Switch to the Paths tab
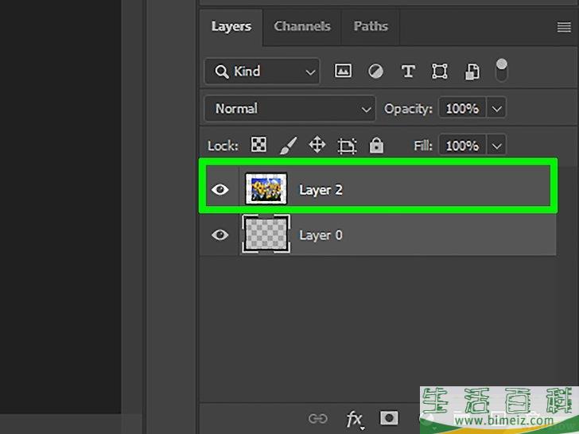 371,26
